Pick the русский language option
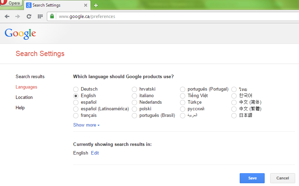This screenshot has height=186, width=299. point(182,109)
